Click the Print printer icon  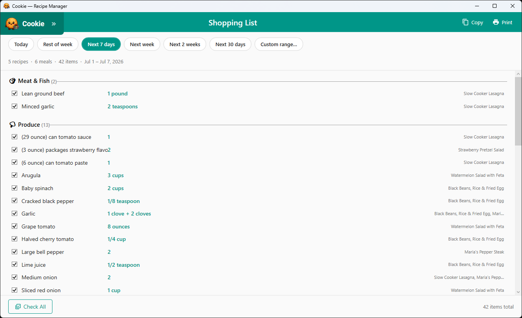pyautogui.click(x=496, y=22)
